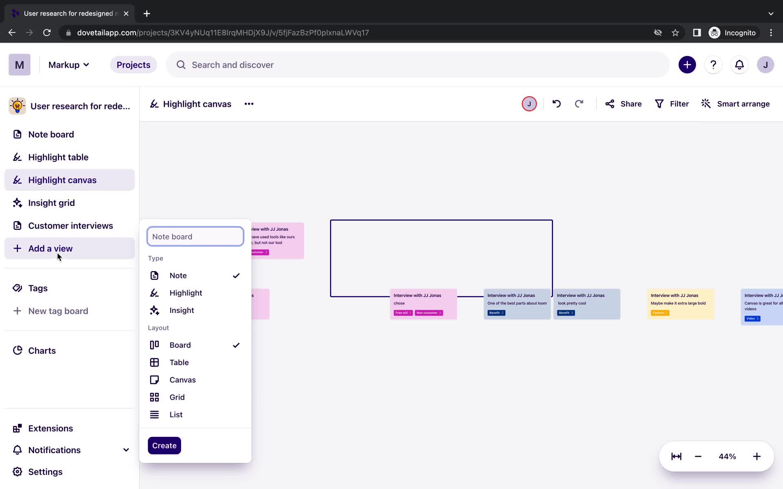The width and height of the screenshot is (783, 489).
Task: Click the Insight grid icon in sidebar
Action: 17,203
